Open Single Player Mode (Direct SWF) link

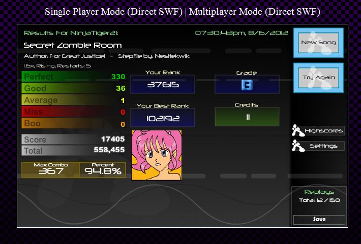point(113,12)
